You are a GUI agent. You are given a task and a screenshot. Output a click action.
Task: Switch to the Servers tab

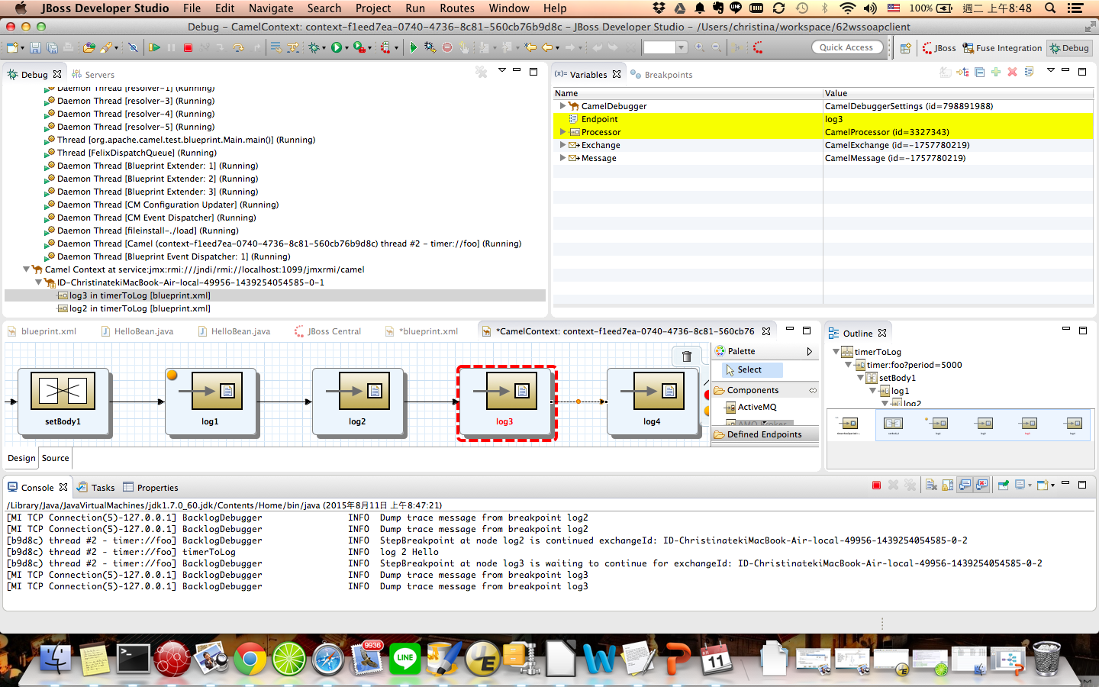point(93,75)
